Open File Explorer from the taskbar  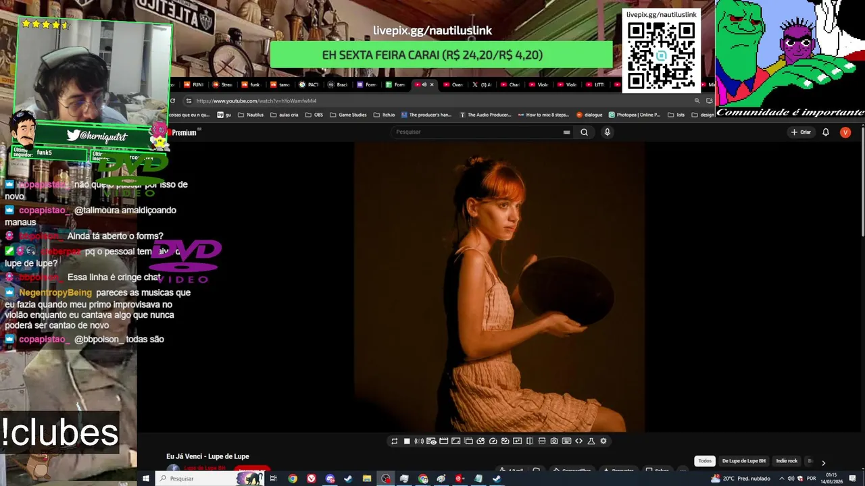367,479
